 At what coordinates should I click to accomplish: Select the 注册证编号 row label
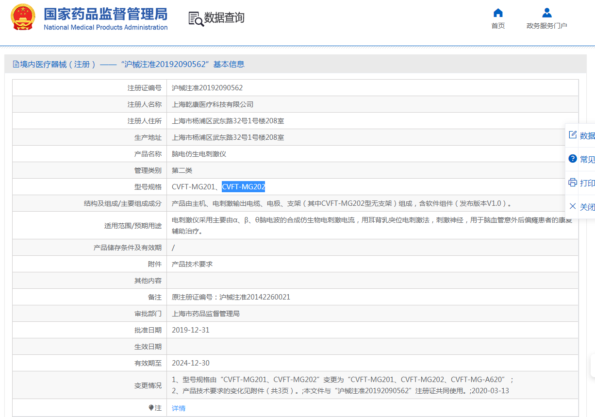[144, 88]
